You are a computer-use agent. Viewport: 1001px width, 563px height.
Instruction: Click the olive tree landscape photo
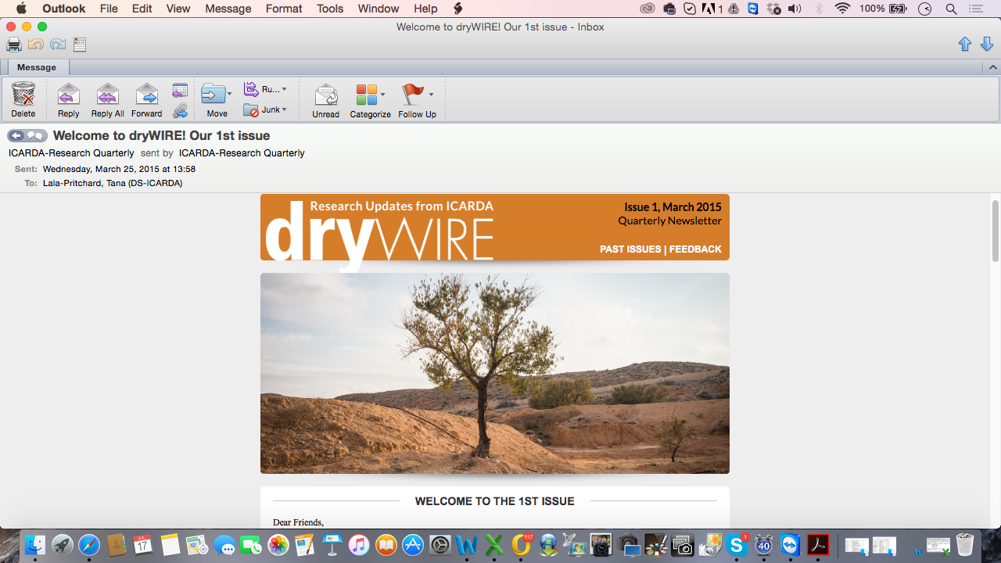pos(495,373)
